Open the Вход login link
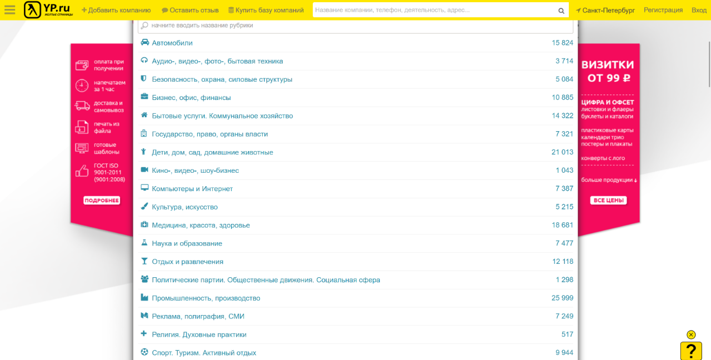 tap(699, 10)
